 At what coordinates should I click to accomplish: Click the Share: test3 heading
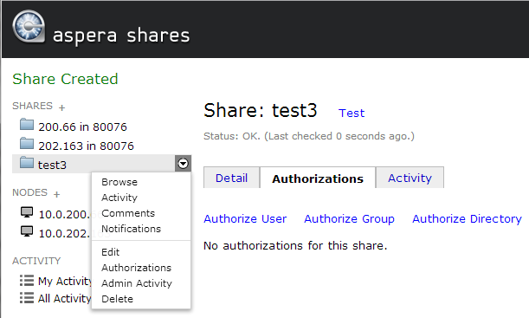click(261, 110)
